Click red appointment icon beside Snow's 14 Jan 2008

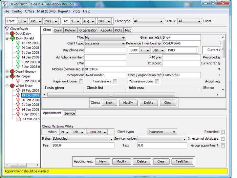coord(18,110)
